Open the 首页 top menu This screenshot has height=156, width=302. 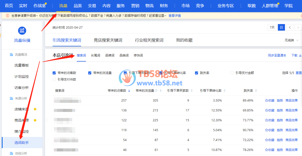tap(9, 6)
